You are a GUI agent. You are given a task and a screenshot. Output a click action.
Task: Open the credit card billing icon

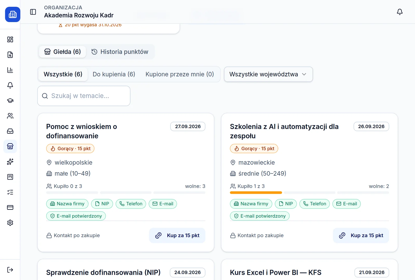[x=10, y=208]
